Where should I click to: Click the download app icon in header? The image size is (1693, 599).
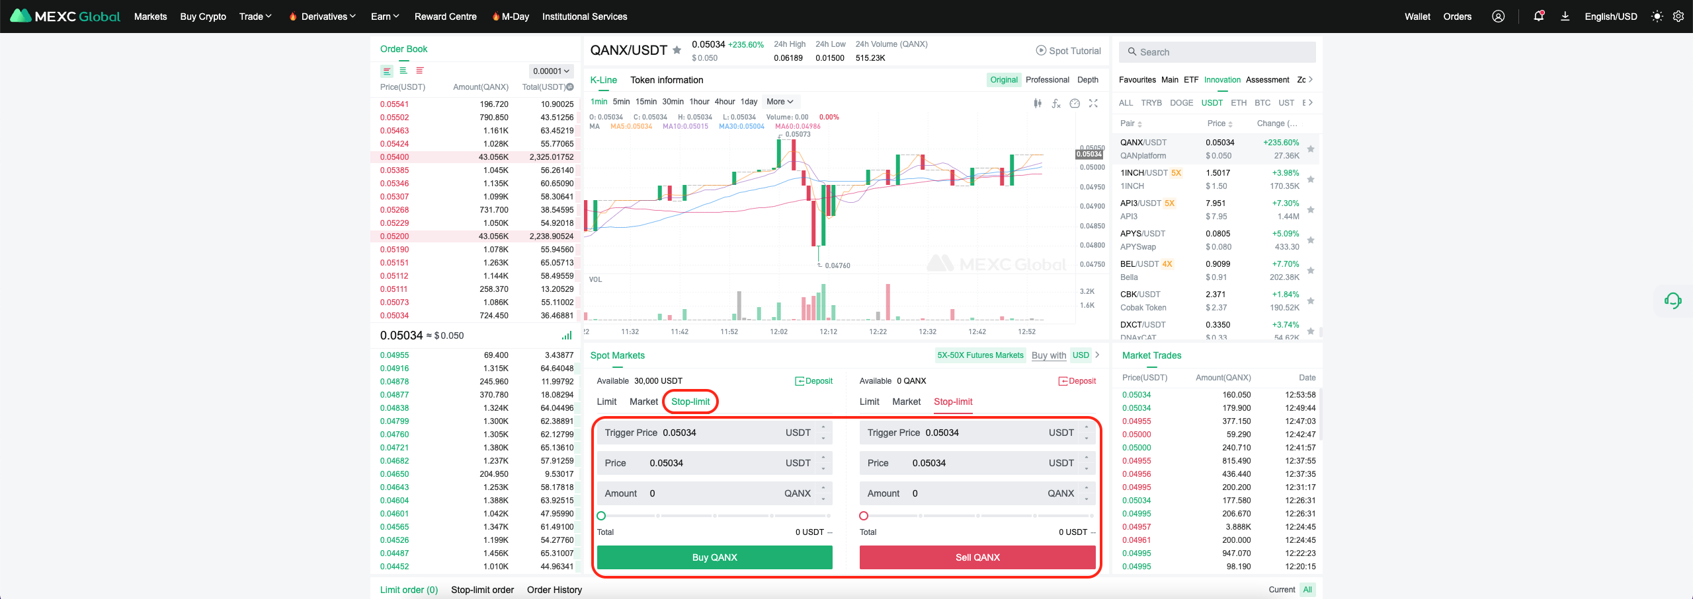coord(1565,17)
